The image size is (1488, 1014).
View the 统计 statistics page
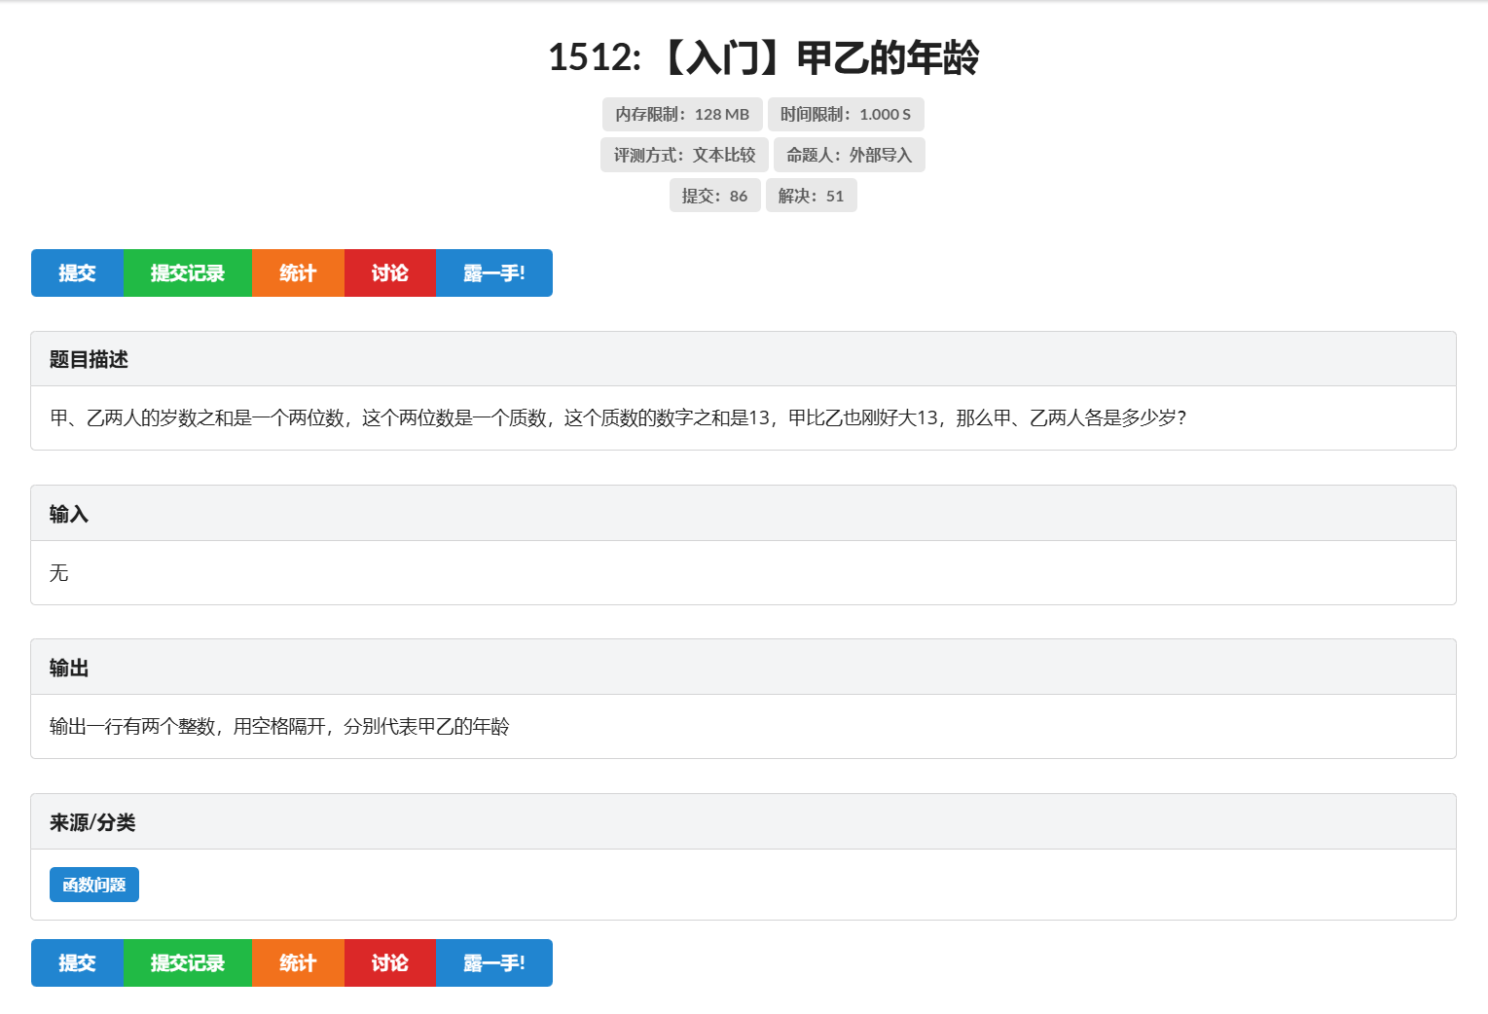298,272
